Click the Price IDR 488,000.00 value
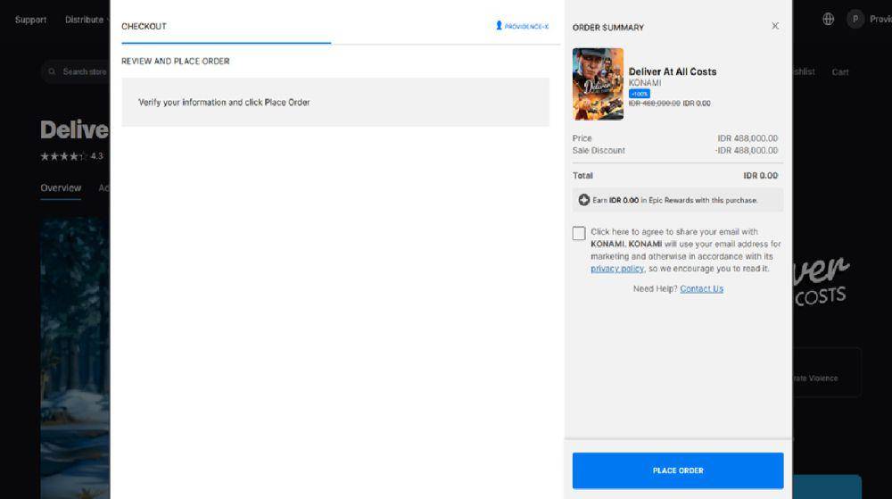 [747, 138]
